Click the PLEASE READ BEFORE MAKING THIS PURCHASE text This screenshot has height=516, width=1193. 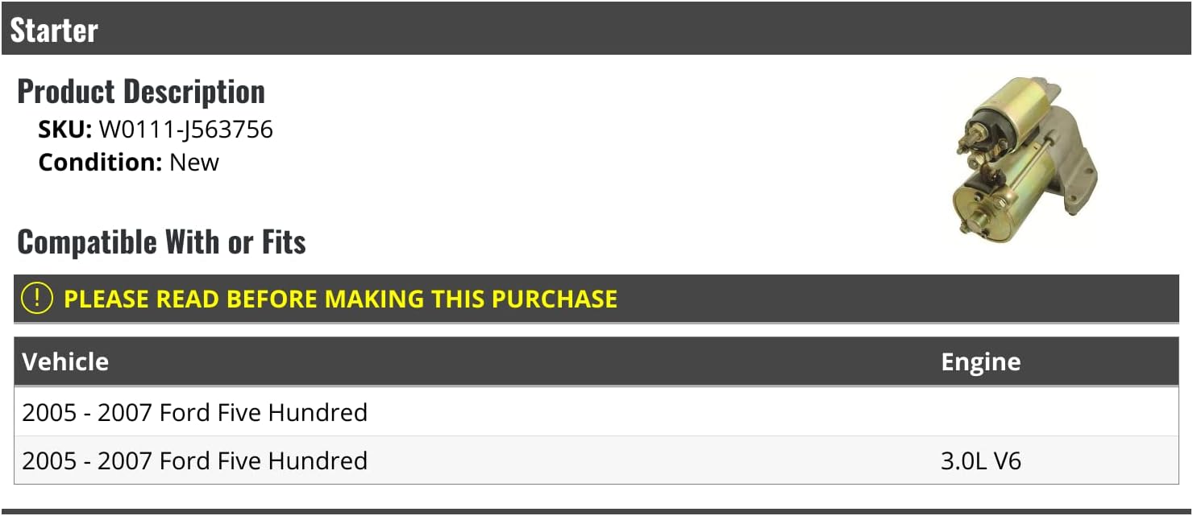(x=340, y=299)
